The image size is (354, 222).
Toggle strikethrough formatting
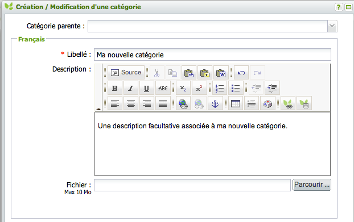(x=163, y=88)
